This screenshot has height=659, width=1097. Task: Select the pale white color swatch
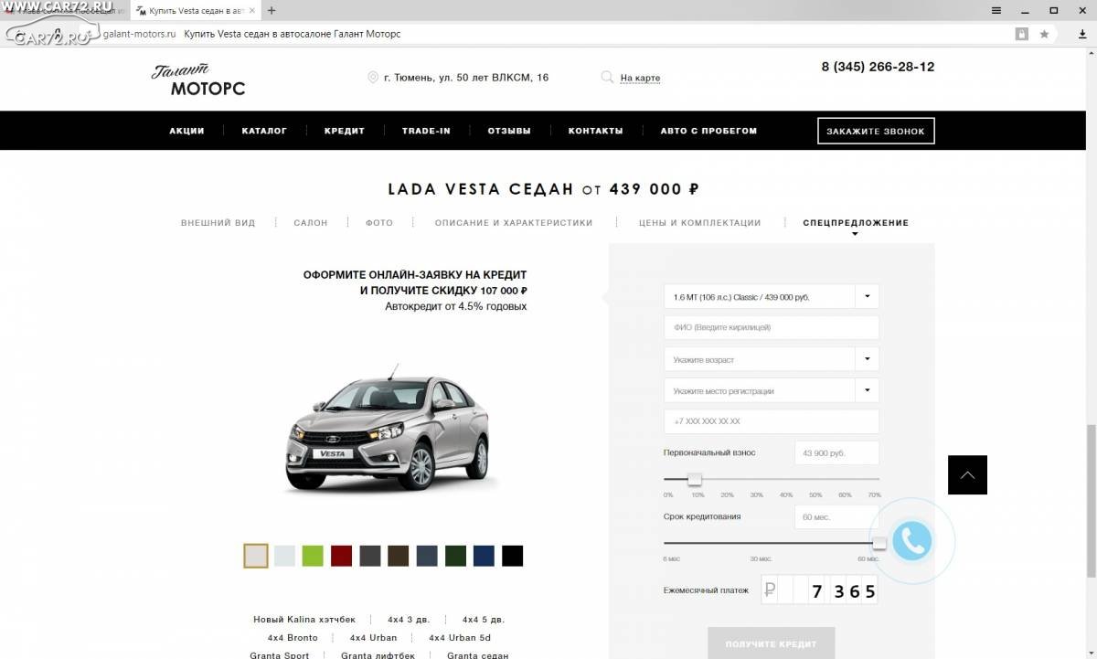(285, 556)
